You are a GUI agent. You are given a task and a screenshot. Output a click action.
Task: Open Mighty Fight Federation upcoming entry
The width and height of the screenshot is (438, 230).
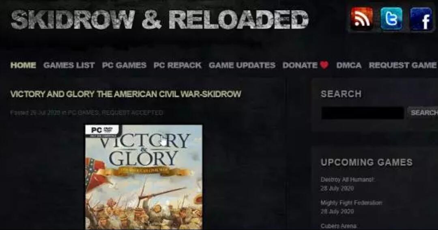pyautogui.click(x=351, y=202)
